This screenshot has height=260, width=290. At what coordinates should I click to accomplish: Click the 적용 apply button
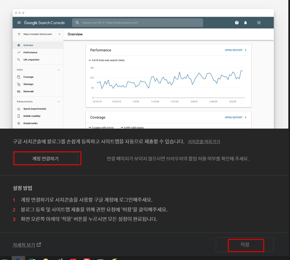coord(245,245)
